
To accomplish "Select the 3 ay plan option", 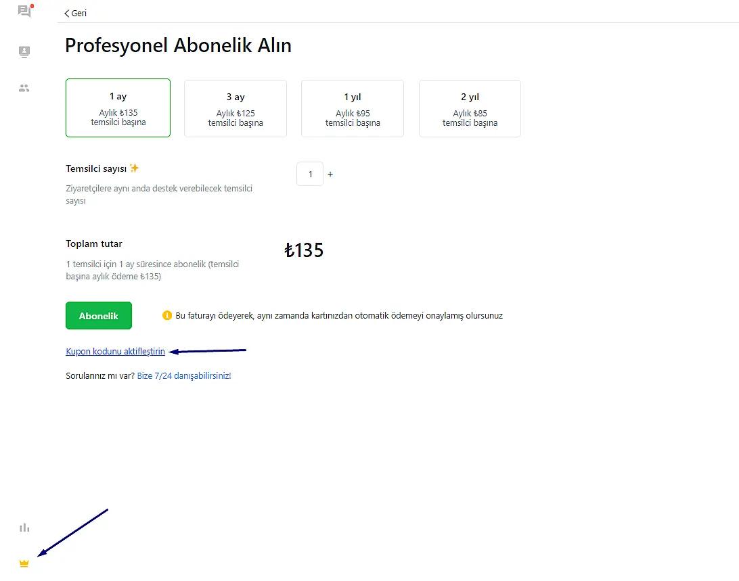I will click(x=236, y=108).
